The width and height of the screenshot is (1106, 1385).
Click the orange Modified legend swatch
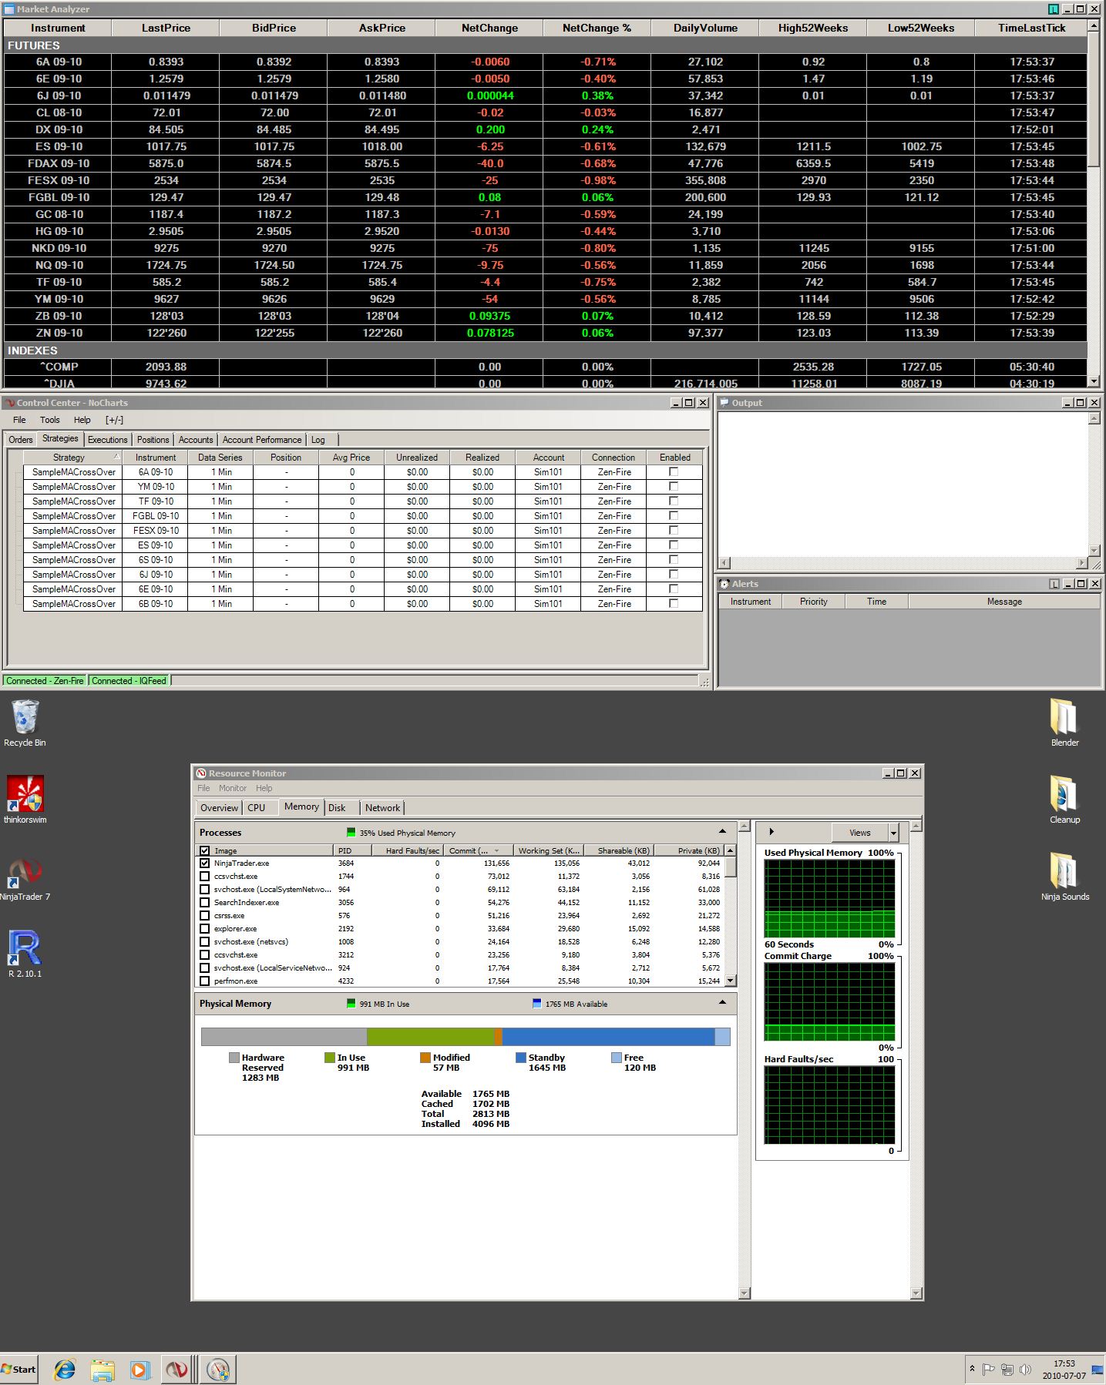(425, 1058)
